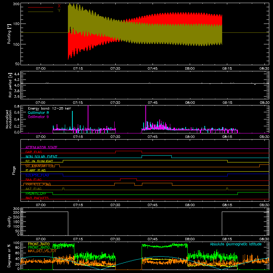Viewport: 273px width, 273px height.
Task: Click 'Absolute geomagnetic latitude' label
Action: click(x=236, y=244)
